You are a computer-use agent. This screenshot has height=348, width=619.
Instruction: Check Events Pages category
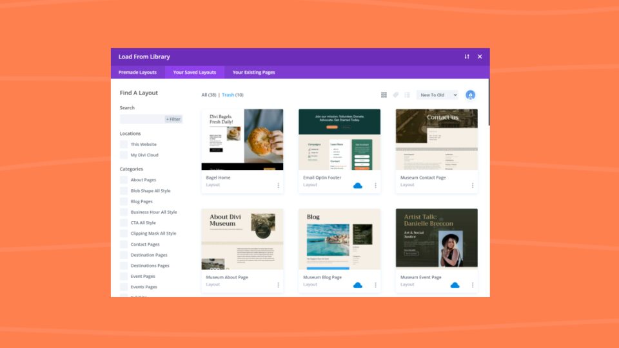pos(124,287)
